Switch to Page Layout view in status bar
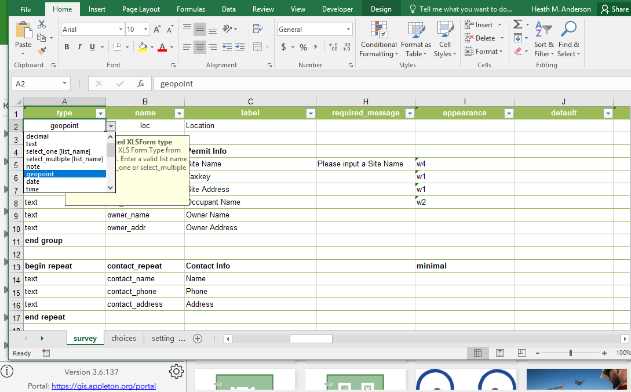This screenshot has width=631, height=392. point(499,353)
